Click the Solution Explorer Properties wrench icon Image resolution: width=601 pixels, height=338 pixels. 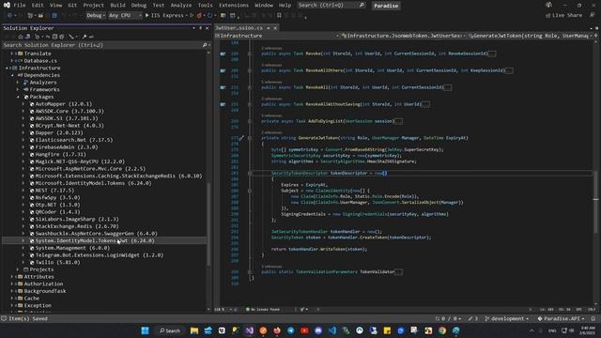[85, 37]
